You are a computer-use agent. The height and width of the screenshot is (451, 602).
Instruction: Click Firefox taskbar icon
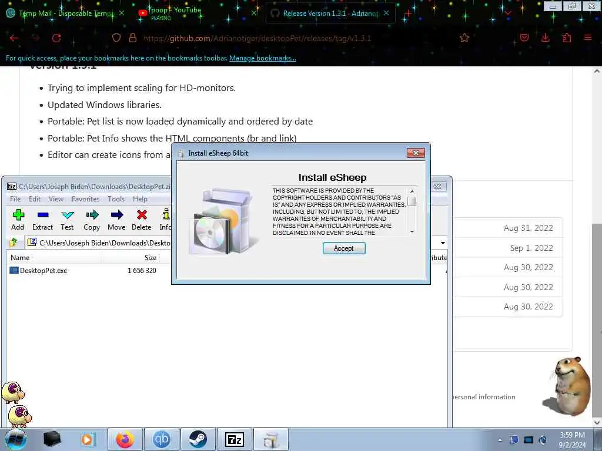click(125, 439)
